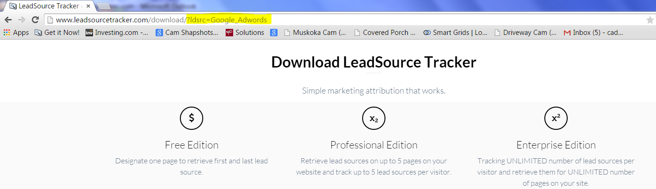The height and width of the screenshot is (189, 656).
Task: Select the LeadSource Tracker browser tab
Action: tap(49, 6)
